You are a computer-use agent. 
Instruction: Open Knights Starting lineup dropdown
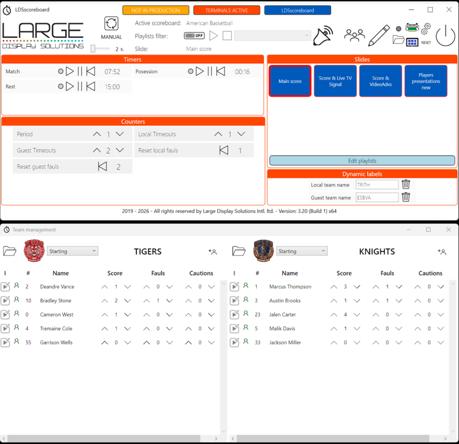[x=302, y=251]
